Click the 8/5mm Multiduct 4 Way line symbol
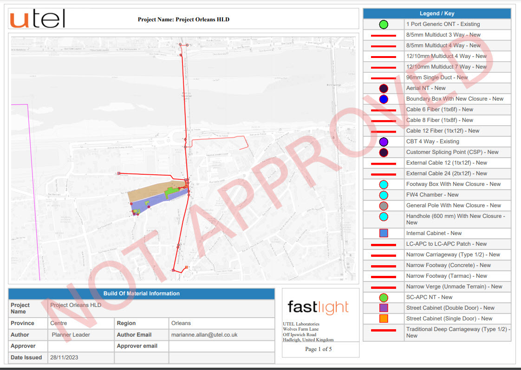 click(384, 46)
